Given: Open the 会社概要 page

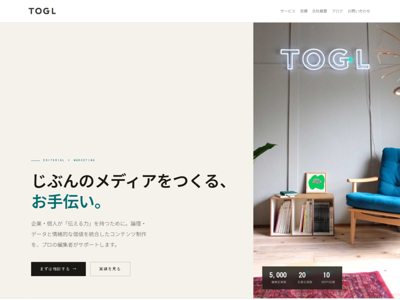Looking at the screenshot, I should pos(320,11).
